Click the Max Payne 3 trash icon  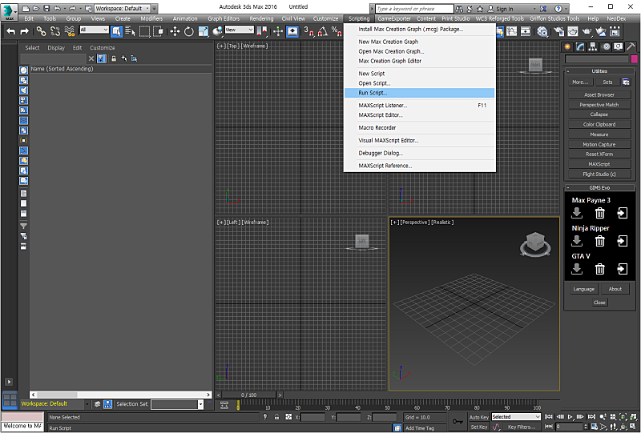[x=599, y=213]
